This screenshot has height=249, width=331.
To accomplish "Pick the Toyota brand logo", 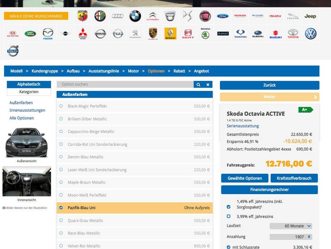I will [x=293, y=34].
